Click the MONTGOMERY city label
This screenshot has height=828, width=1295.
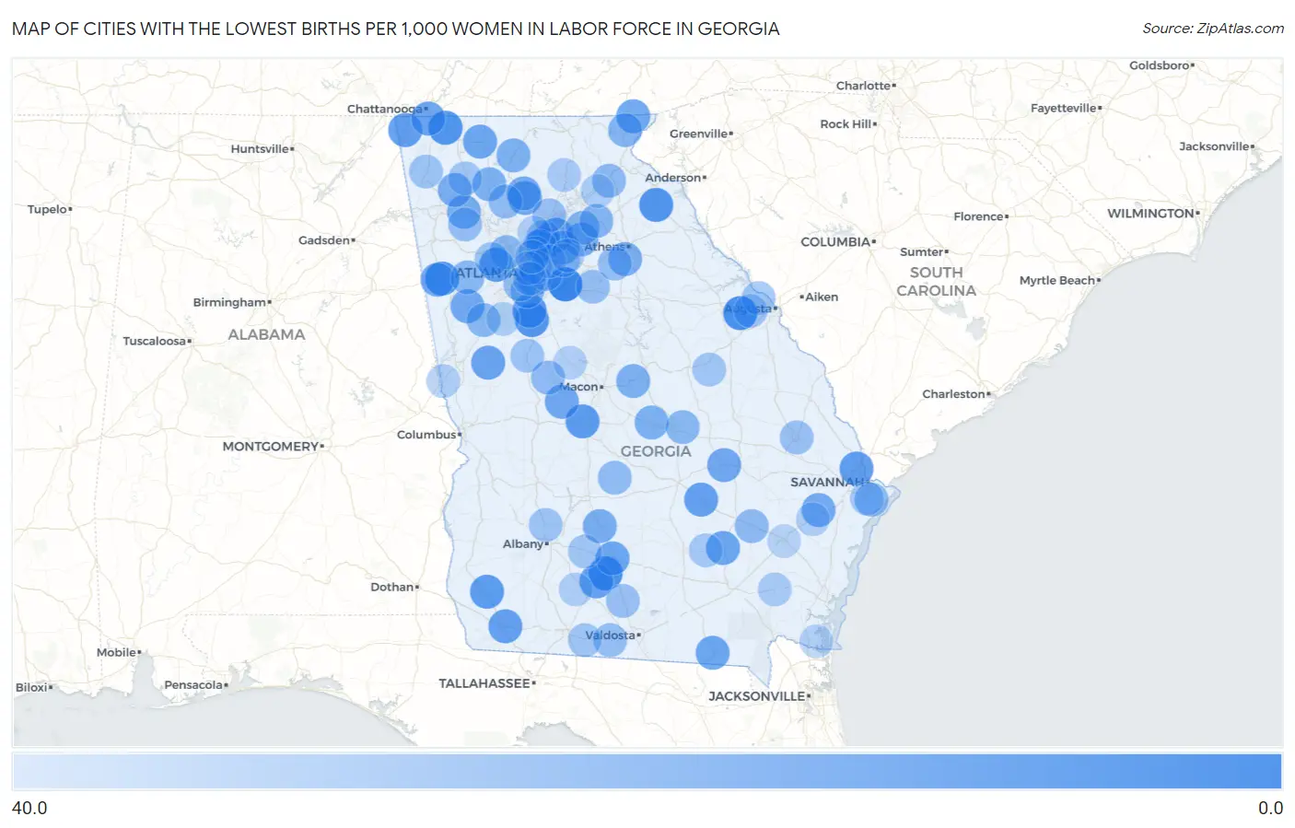271,447
